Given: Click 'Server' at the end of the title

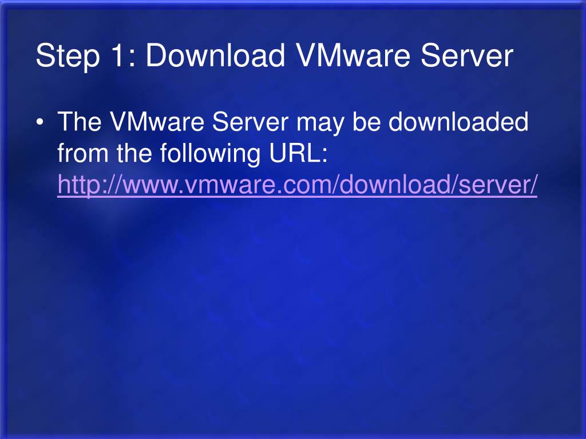Looking at the screenshot, I should tap(467, 55).
